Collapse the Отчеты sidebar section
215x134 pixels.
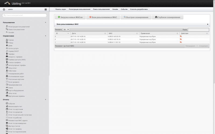pos(45,99)
